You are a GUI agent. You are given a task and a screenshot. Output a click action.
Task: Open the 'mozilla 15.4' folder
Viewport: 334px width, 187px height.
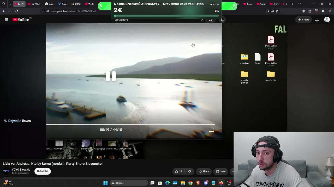point(271,76)
